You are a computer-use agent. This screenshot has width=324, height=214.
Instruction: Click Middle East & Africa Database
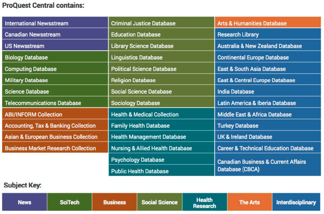click(x=268, y=113)
